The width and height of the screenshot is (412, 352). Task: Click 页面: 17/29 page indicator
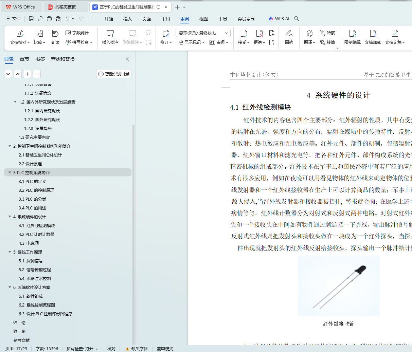point(16,349)
